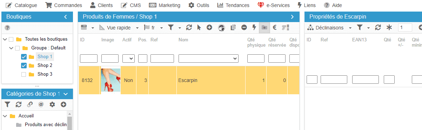The height and width of the screenshot is (130, 422).
Task: Duplicate the selected product
Action: point(233,27)
